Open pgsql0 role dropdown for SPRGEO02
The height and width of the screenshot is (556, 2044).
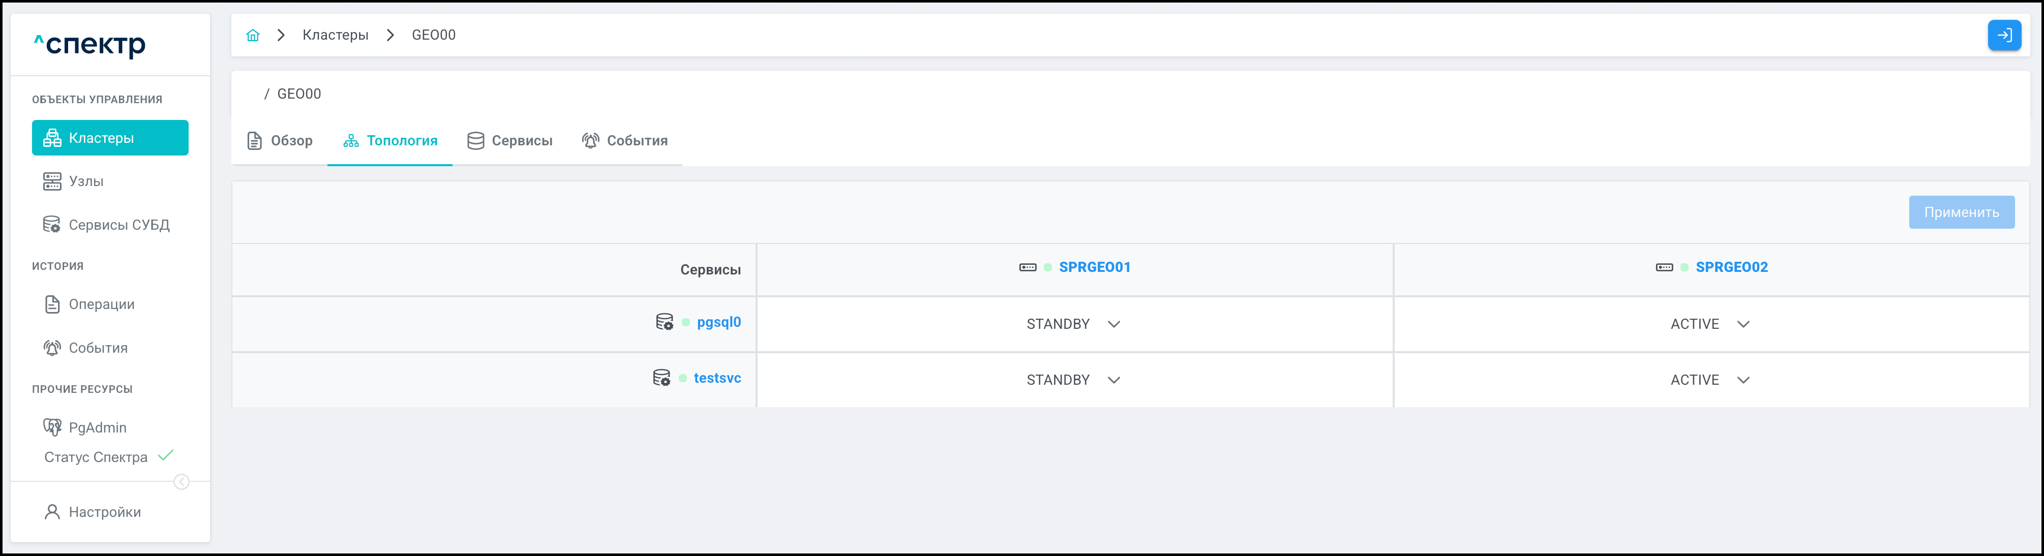click(x=1710, y=324)
